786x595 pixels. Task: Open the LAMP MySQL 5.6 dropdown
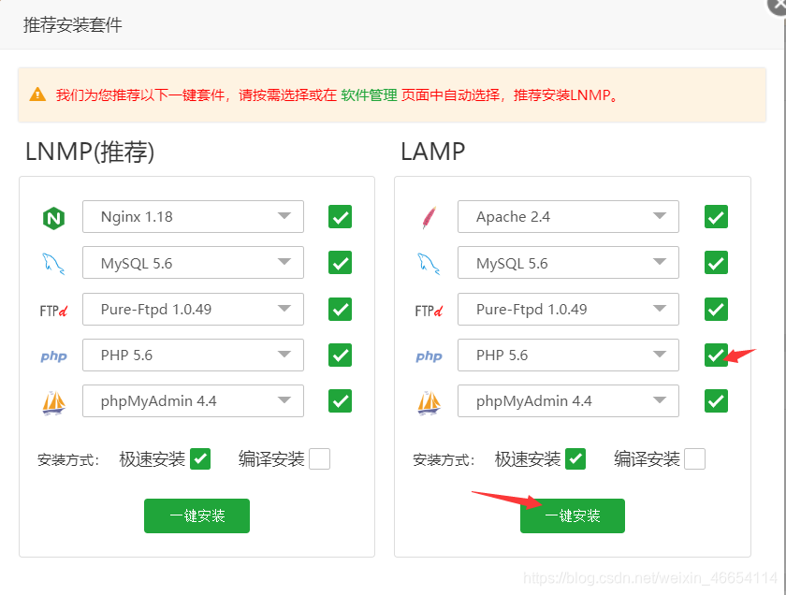(569, 263)
